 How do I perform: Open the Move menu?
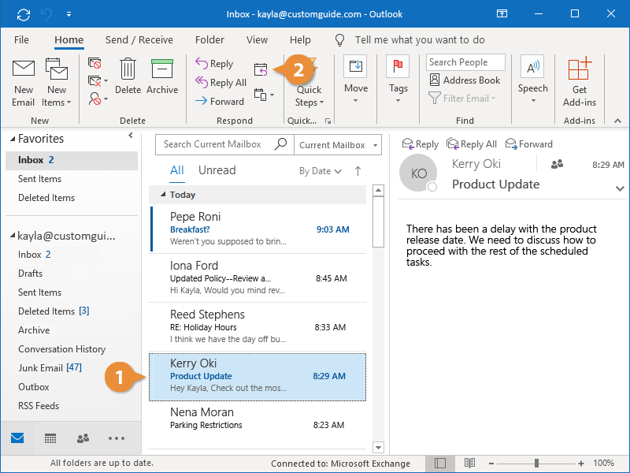pos(356,80)
